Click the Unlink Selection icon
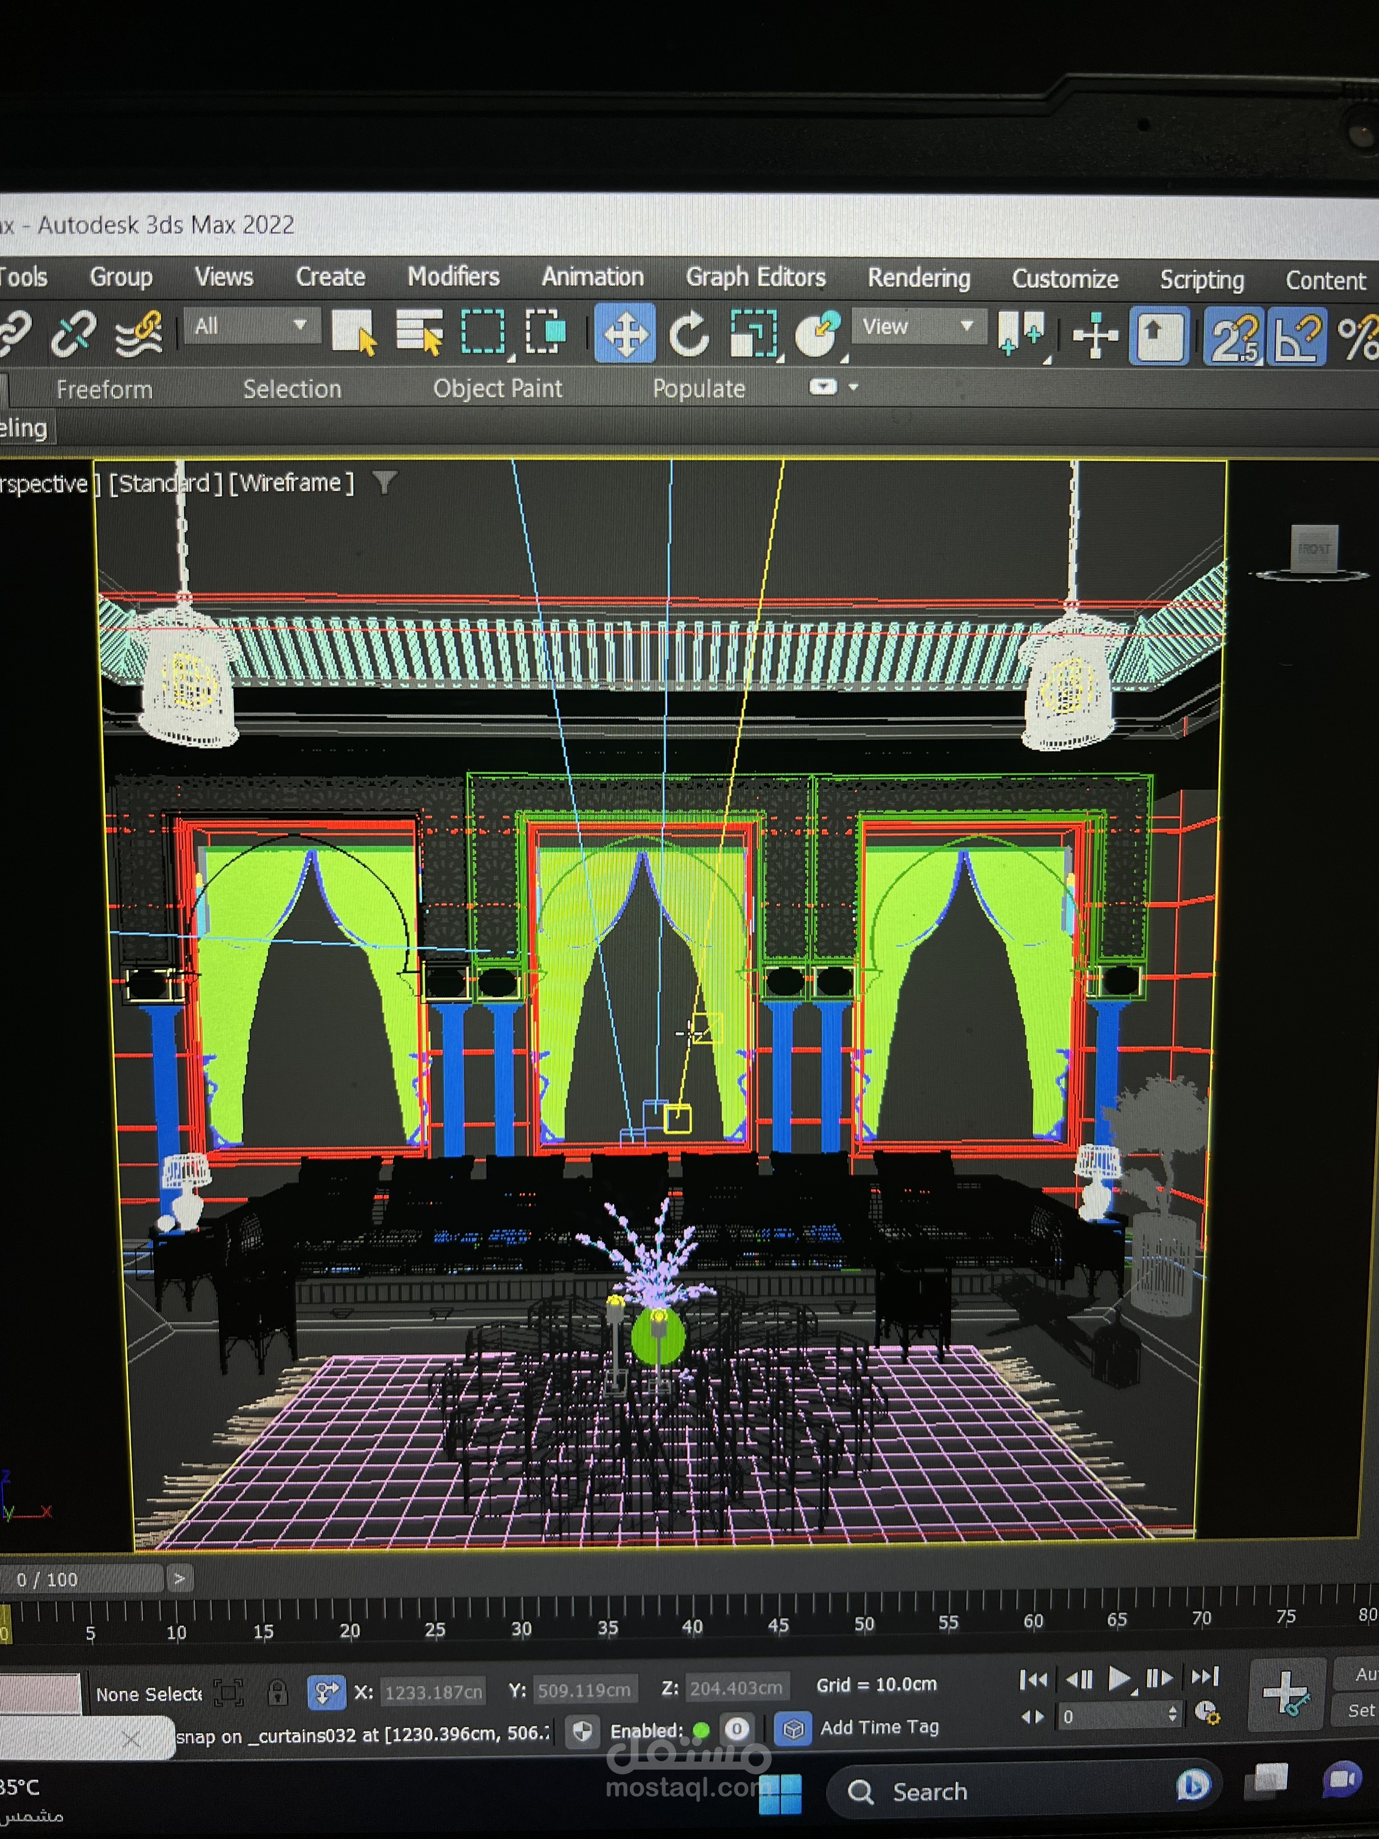Image resolution: width=1379 pixels, height=1839 pixels. coord(73,333)
